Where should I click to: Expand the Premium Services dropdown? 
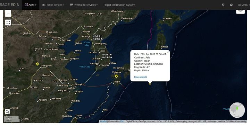[84, 5]
